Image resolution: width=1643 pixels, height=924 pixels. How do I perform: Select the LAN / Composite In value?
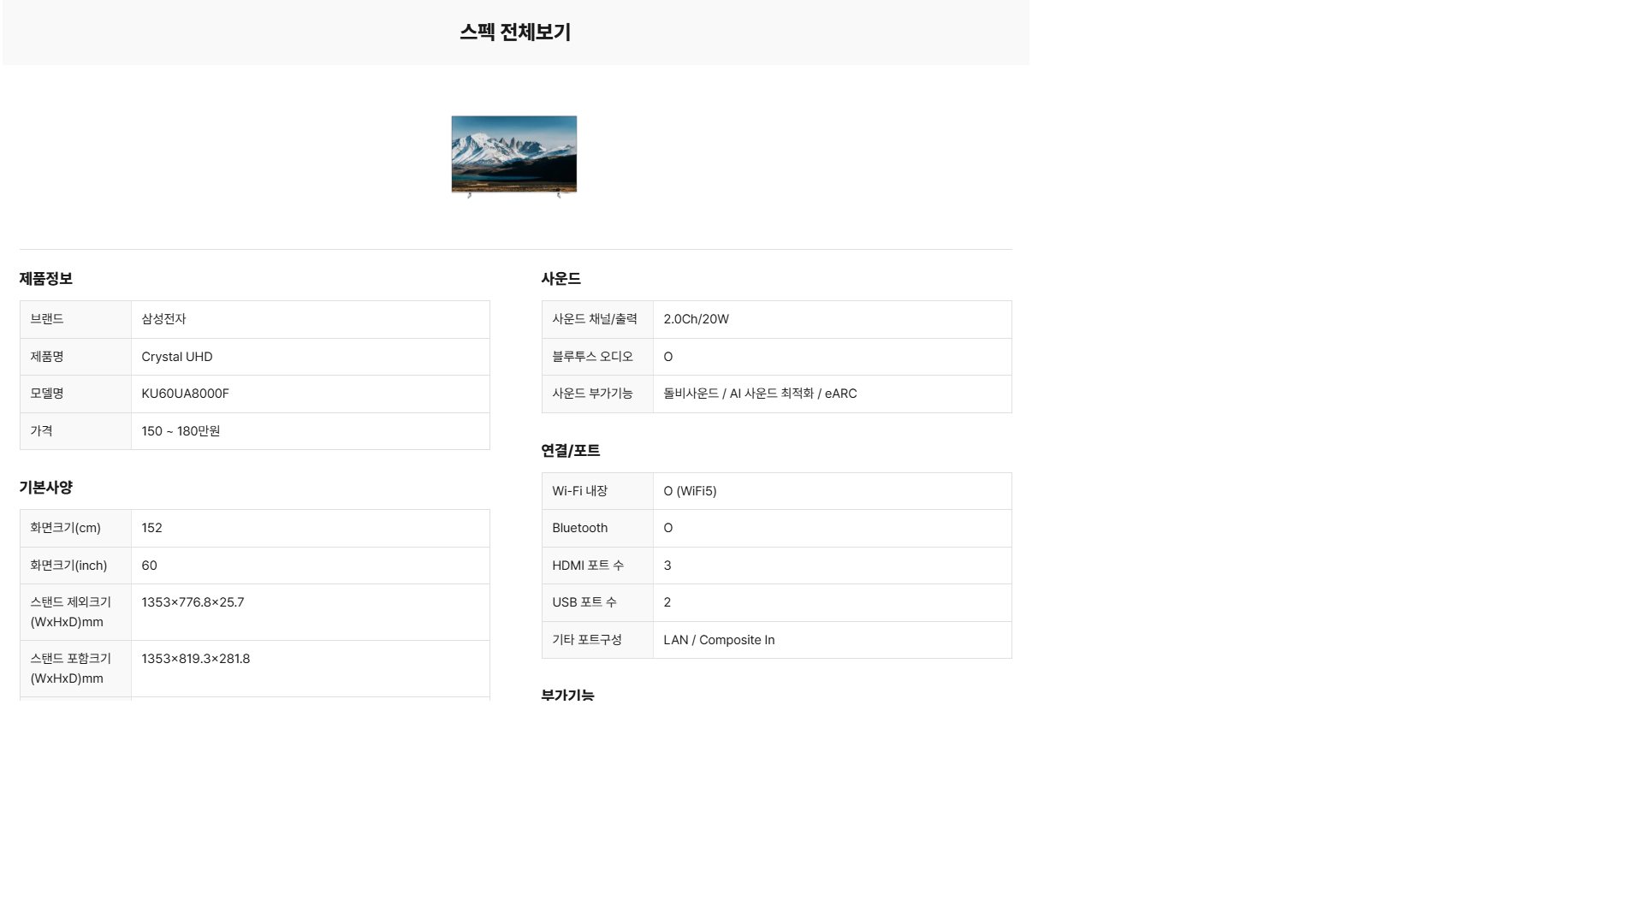point(719,640)
